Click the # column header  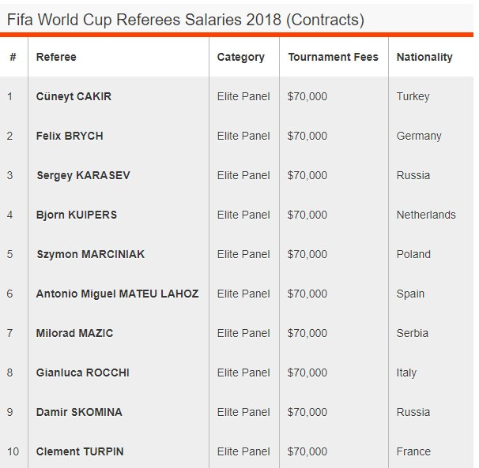click(13, 57)
